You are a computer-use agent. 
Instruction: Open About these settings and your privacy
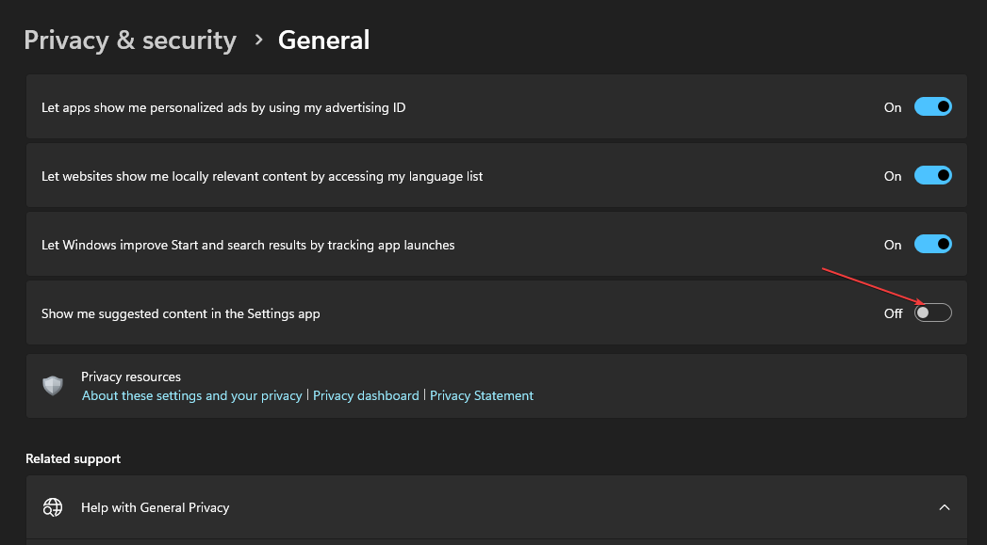point(192,396)
